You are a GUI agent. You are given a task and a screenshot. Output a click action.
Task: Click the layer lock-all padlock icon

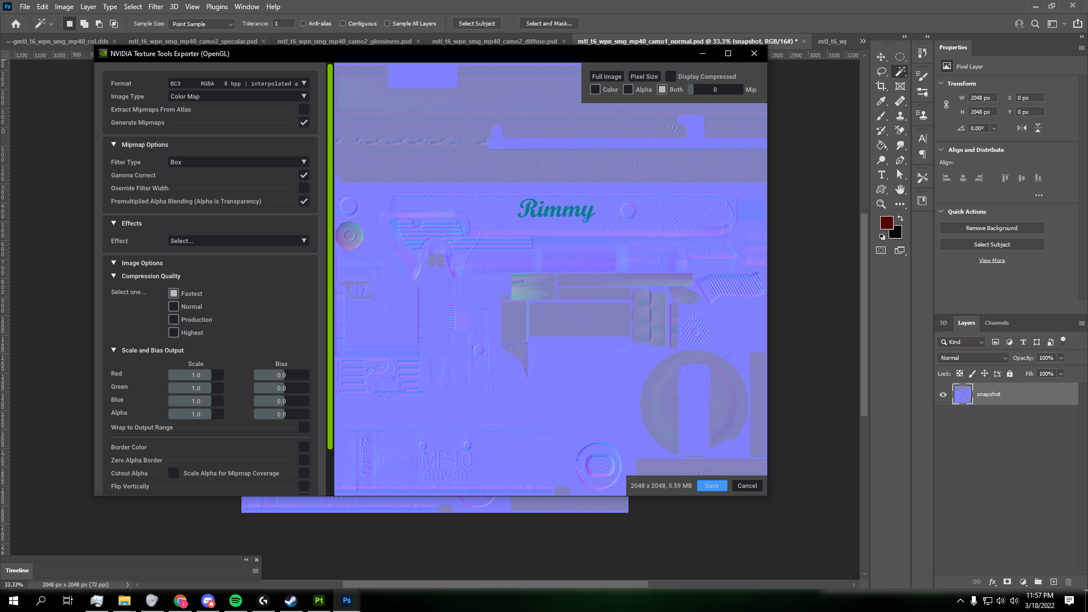point(1010,373)
